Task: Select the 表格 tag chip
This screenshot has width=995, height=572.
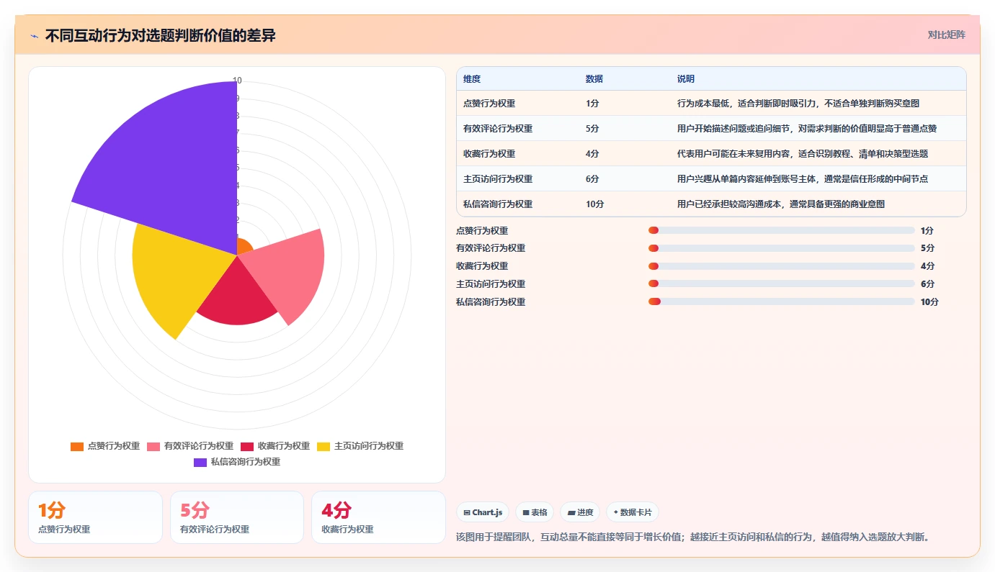Action: (x=535, y=512)
